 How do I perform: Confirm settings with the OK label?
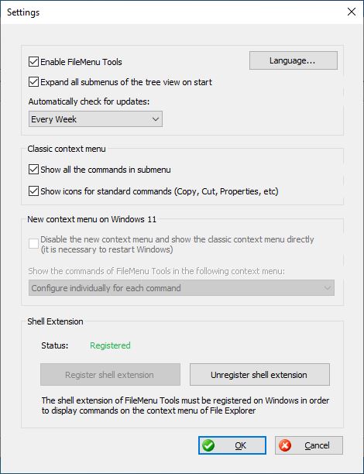coord(241,445)
